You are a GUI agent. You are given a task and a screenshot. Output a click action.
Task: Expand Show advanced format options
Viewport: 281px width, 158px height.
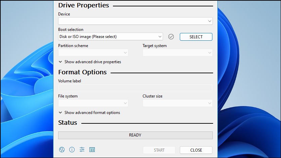[x=89, y=113]
